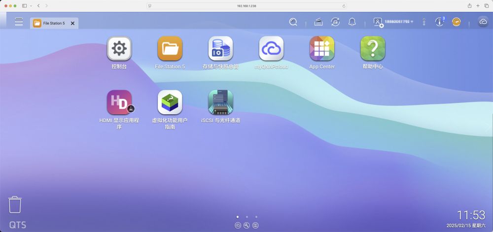Image resolution: width=493 pixels, height=232 pixels.
Task: Open the external devices icon
Action: (335, 22)
